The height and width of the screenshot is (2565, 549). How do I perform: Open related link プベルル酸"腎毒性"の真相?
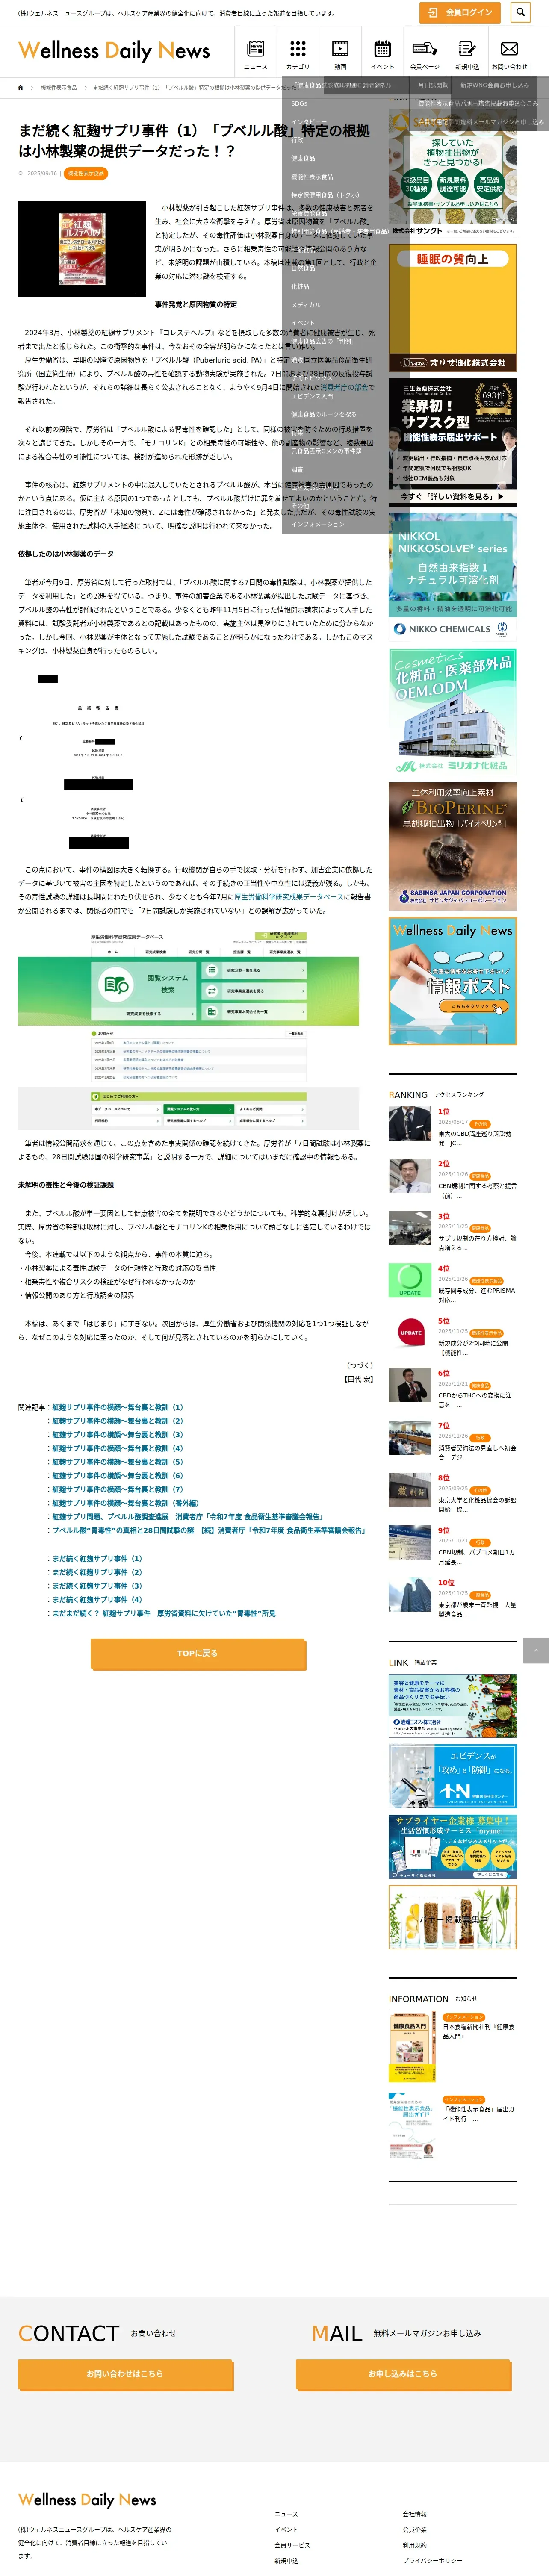click(x=208, y=1530)
